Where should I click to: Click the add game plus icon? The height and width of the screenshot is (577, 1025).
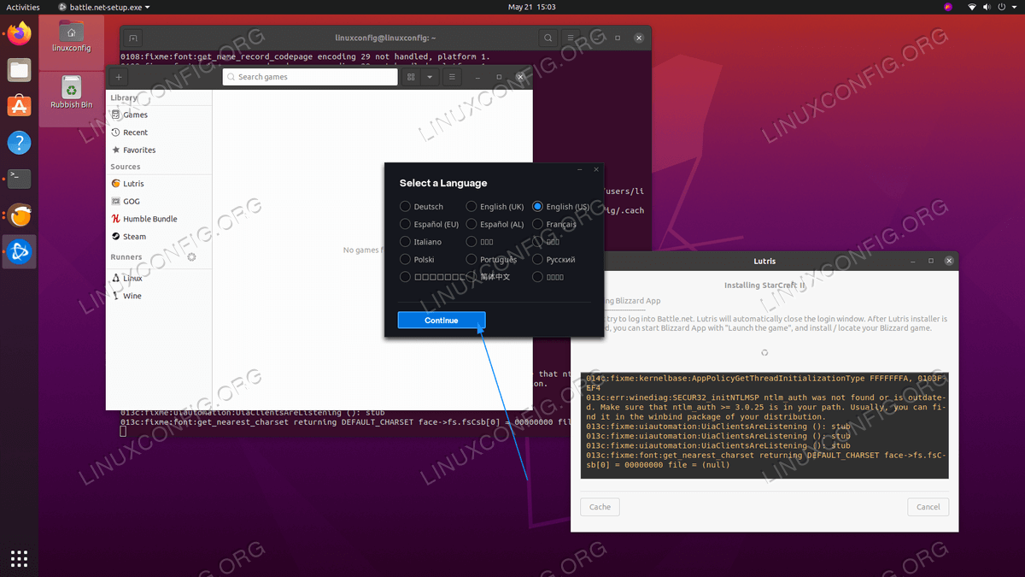tap(119, 77)
